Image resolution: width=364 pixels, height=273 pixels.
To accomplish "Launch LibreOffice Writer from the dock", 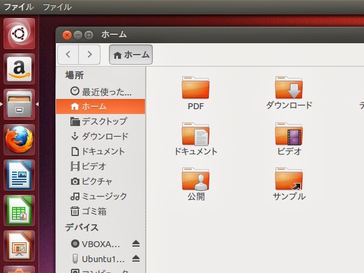I will pyautogui.click(x=19, y=175).
